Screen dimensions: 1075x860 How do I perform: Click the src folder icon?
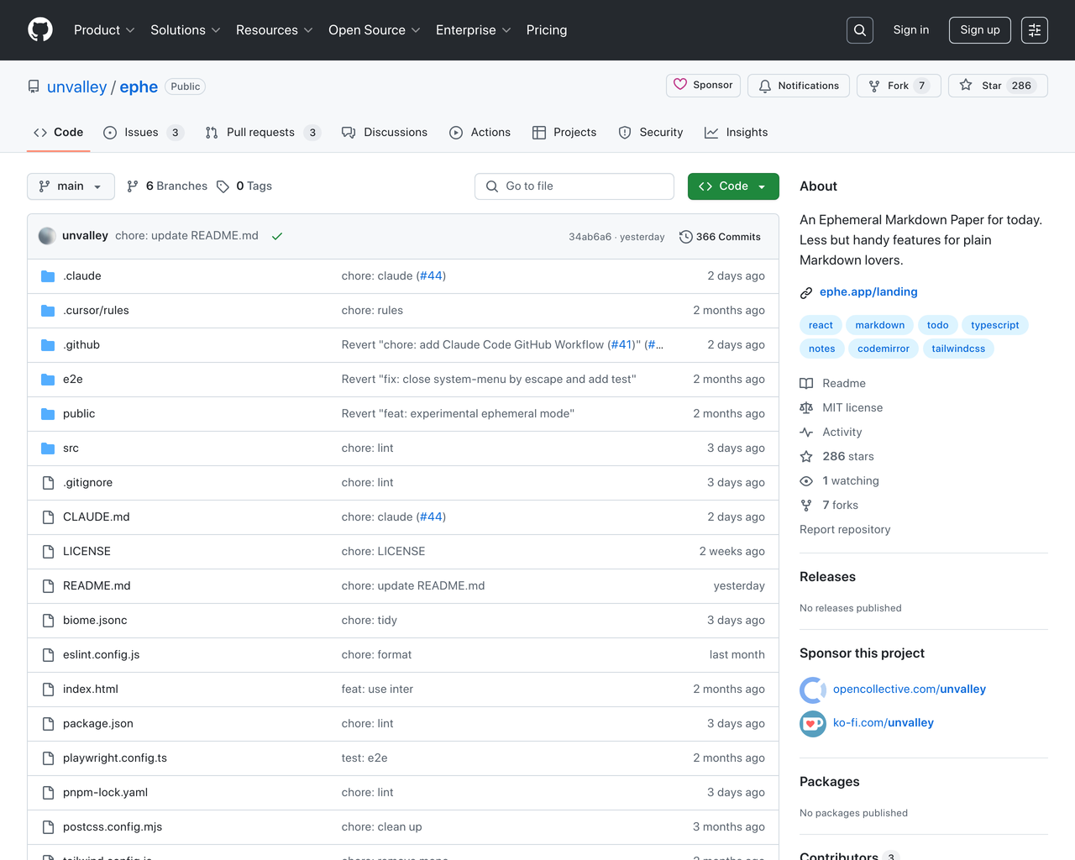tap(48, 448)
